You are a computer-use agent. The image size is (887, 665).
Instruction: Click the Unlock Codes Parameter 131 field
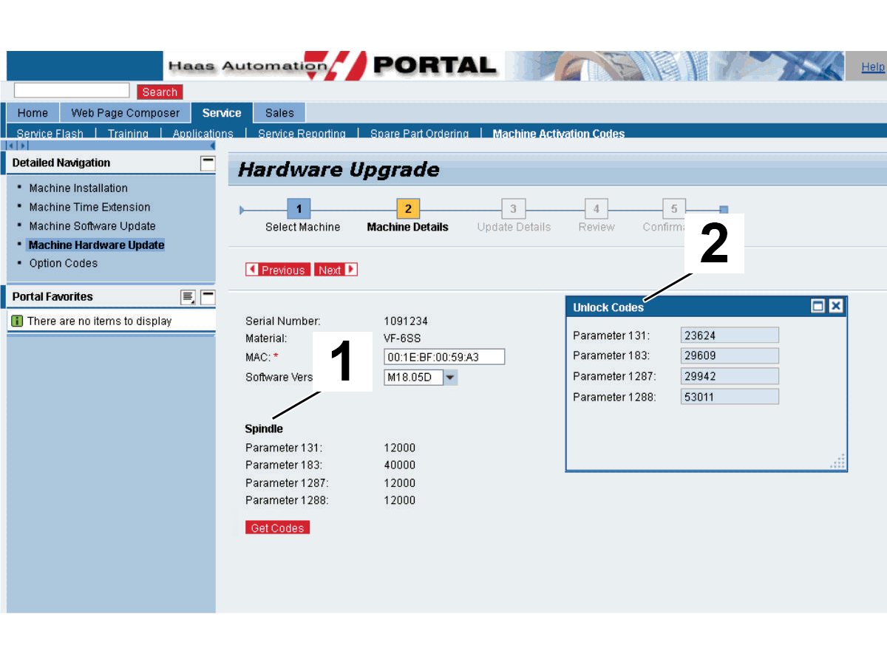coord(730,335)
